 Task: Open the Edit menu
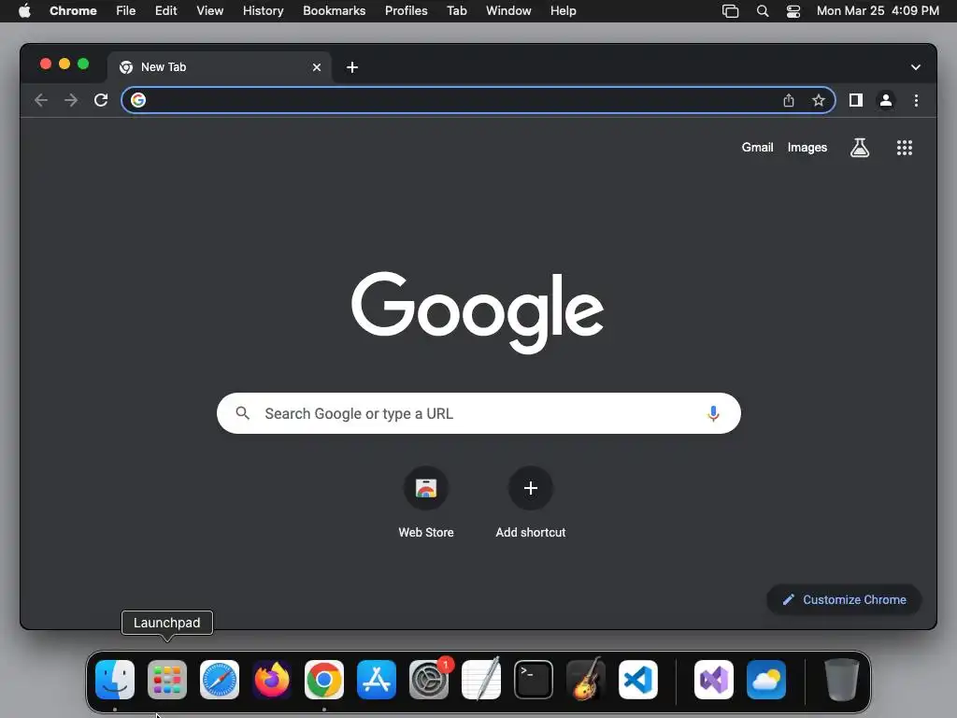click(165, 11)
